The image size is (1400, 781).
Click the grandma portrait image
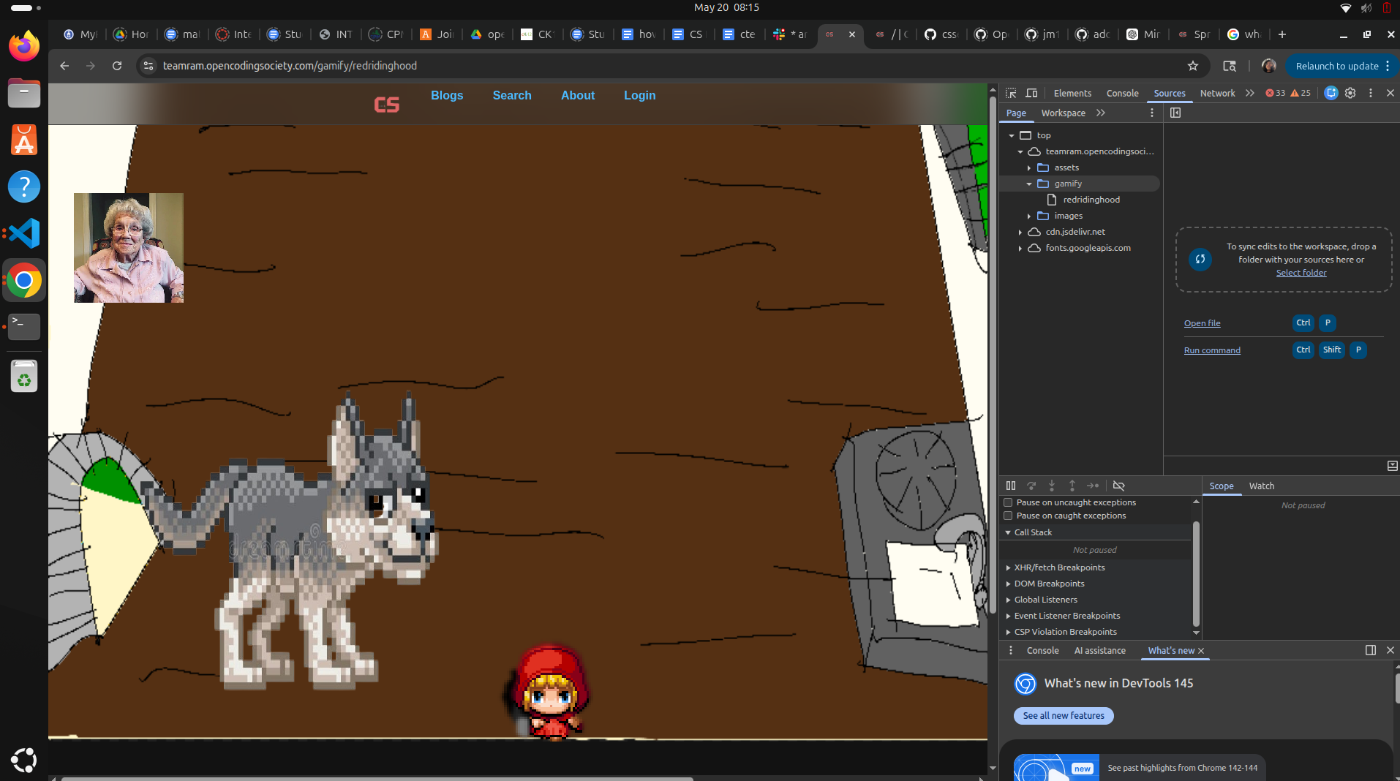pos(129,248)
